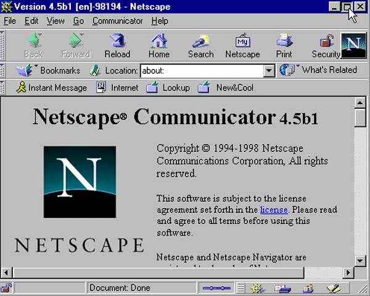Go to the Home page icon
Viewport: 370px width, 296px height.
[x=159, y=46]
